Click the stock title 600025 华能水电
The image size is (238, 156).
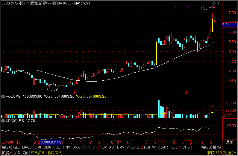(x=15, y=3)
